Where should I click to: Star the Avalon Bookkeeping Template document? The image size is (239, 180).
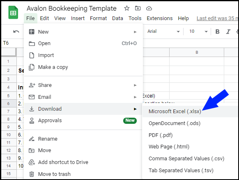pyautogui.click(x=126, y=8)
